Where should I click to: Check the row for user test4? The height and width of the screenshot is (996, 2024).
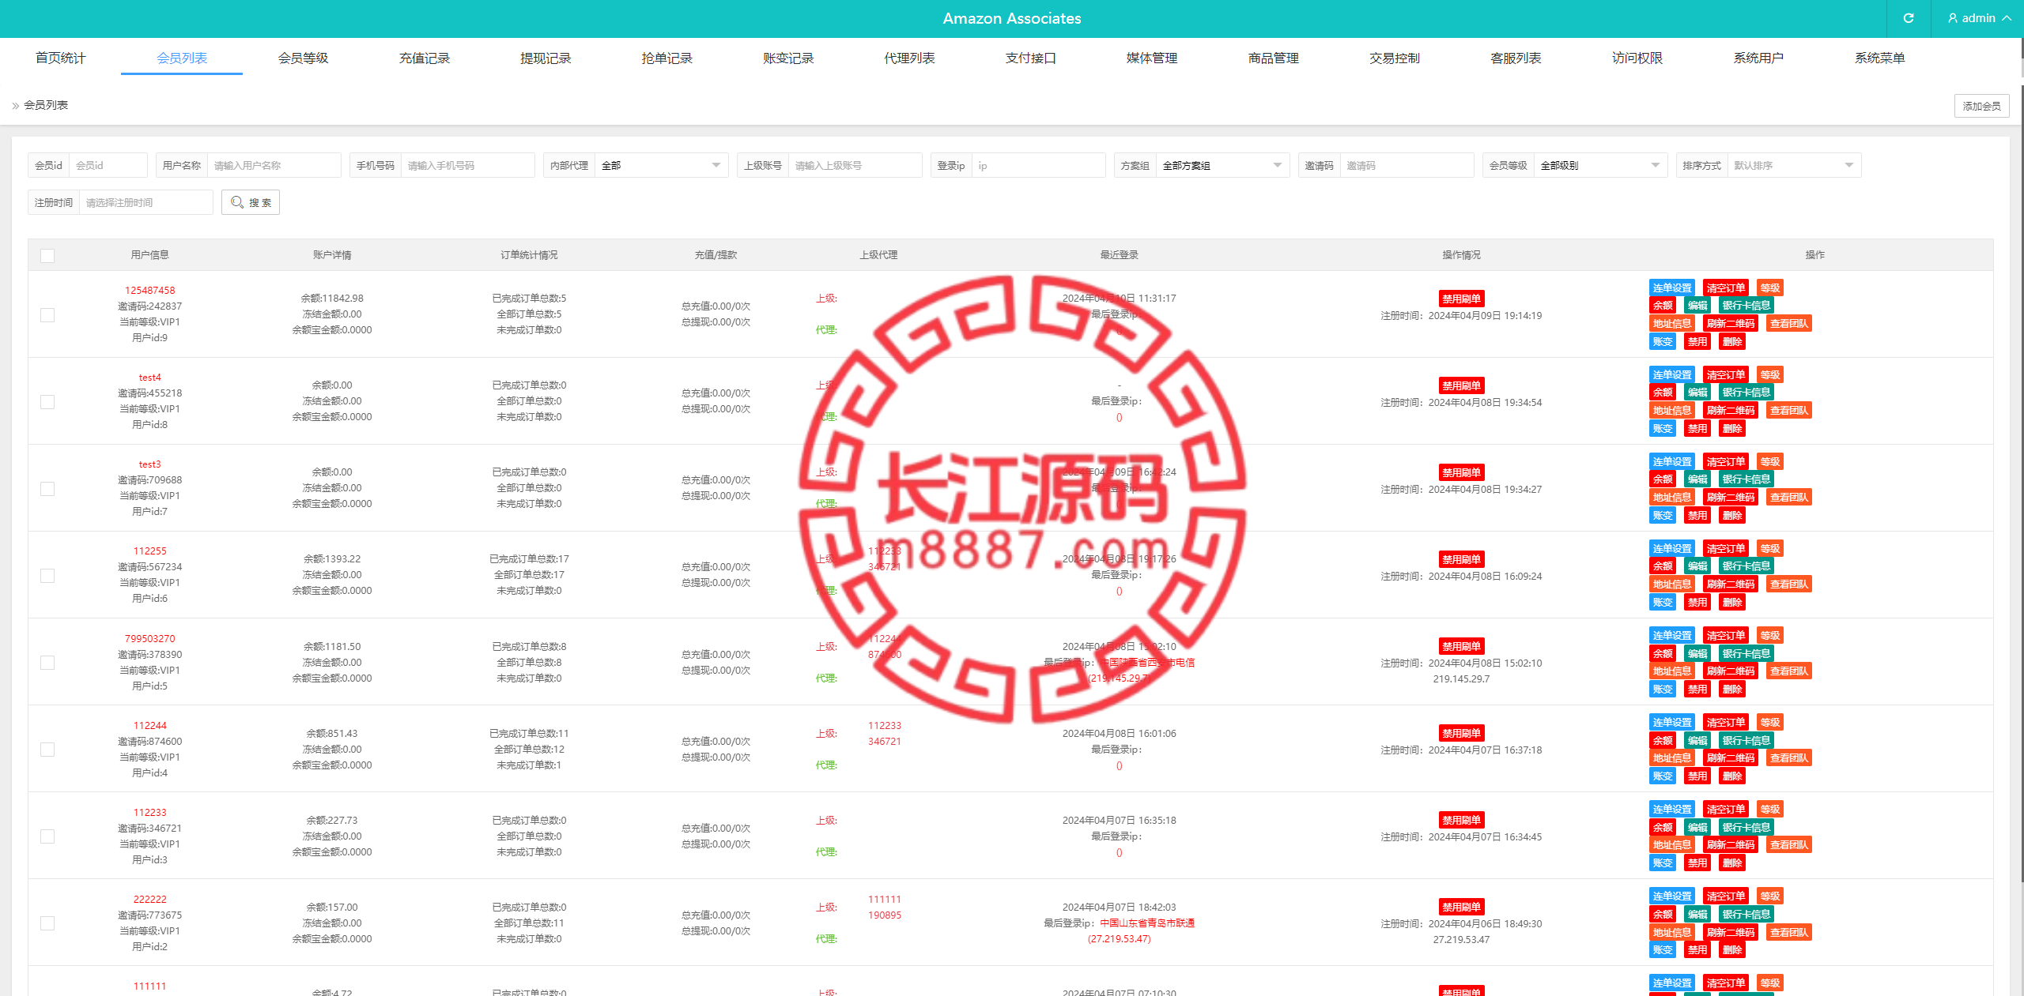point(47,402)
